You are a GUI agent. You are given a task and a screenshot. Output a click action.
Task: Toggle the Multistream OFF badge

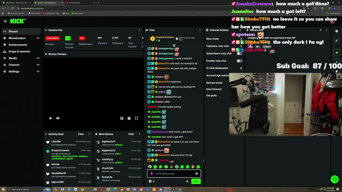[x=82, y=38]
